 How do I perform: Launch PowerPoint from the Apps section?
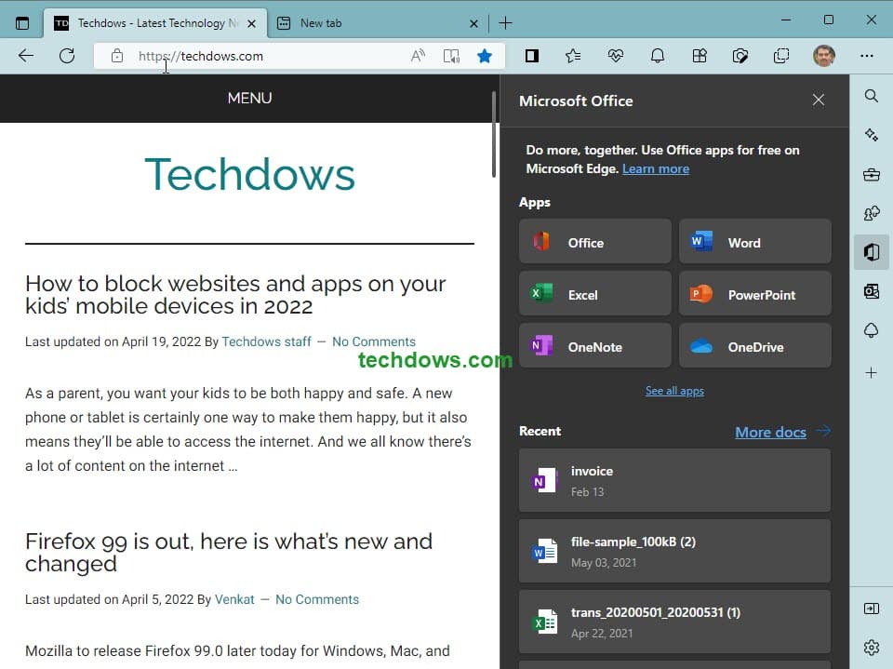754,293
